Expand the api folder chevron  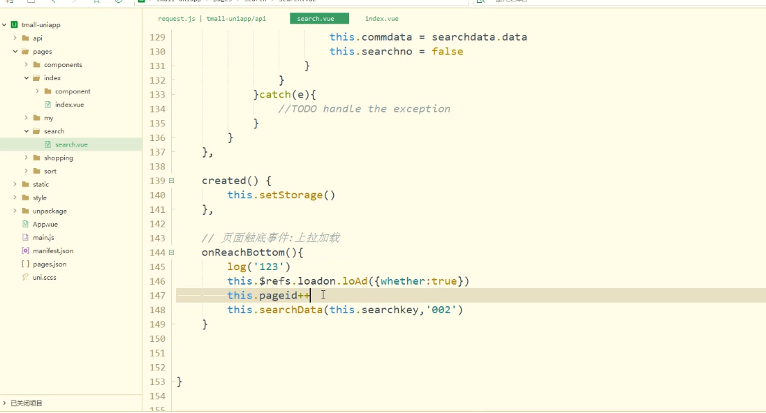click(15, 38)
